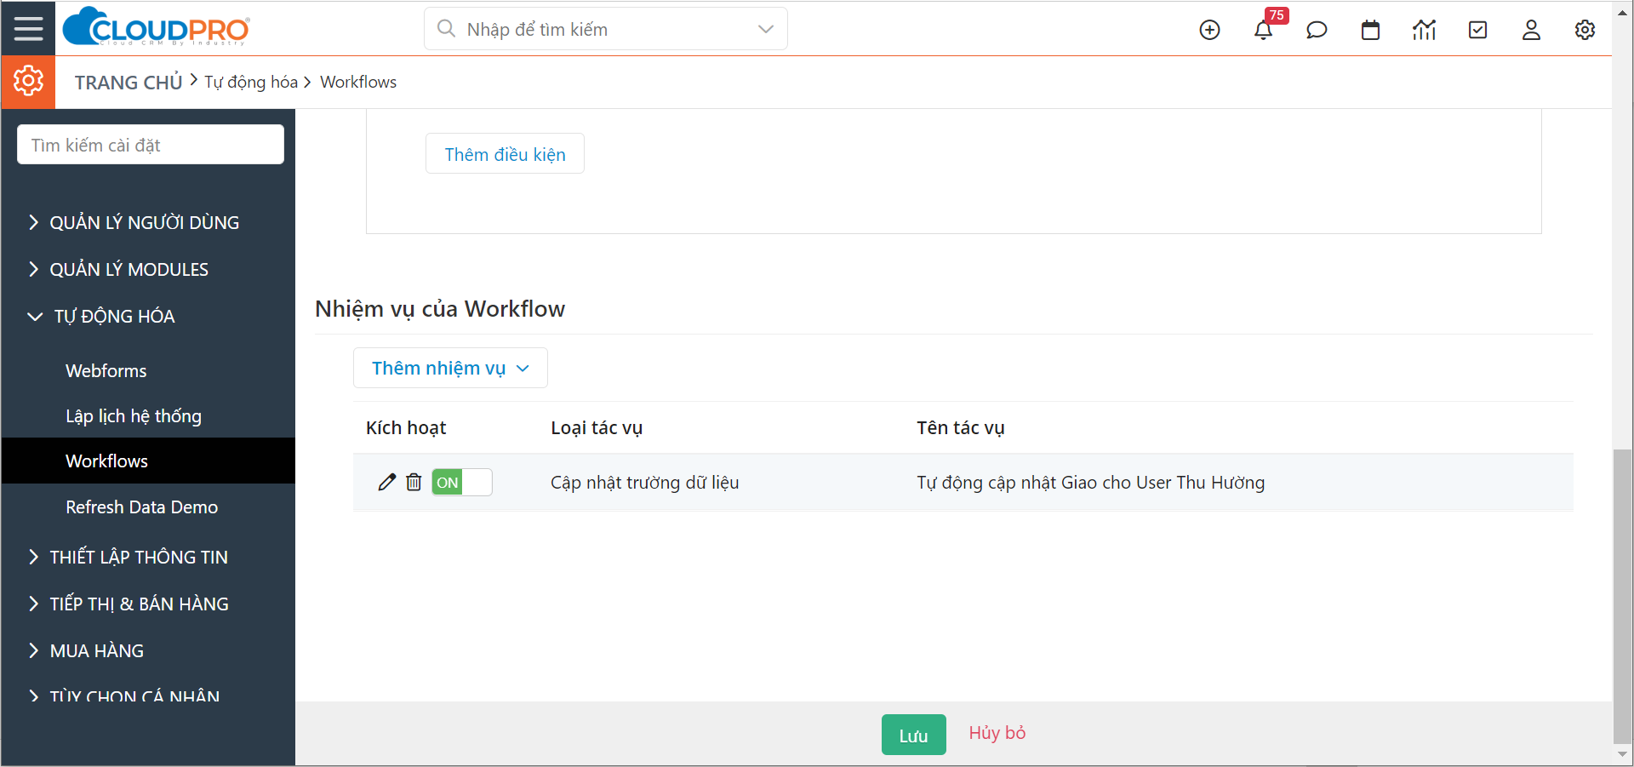Click Thêm điều kiện button
The height and width of the screenshot is (767, 1634).
pyautogui.click(x=505, y=154)
